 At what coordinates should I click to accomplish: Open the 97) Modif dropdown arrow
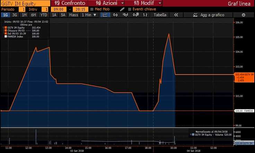click(x=160, y=3)
